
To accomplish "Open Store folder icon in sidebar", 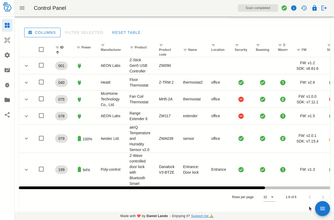I will click(x=7, y=100).
